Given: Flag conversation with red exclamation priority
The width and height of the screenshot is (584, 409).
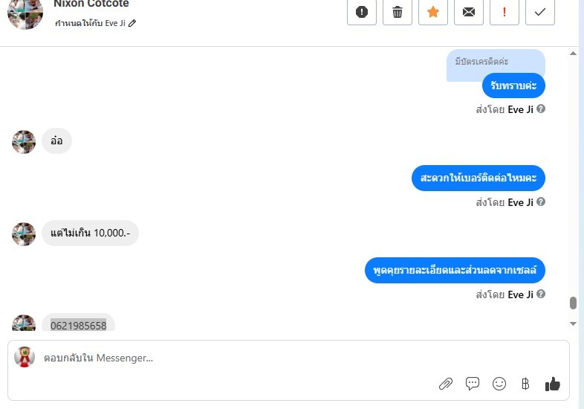Looking at the screenshot, I should tap(504, 12).
